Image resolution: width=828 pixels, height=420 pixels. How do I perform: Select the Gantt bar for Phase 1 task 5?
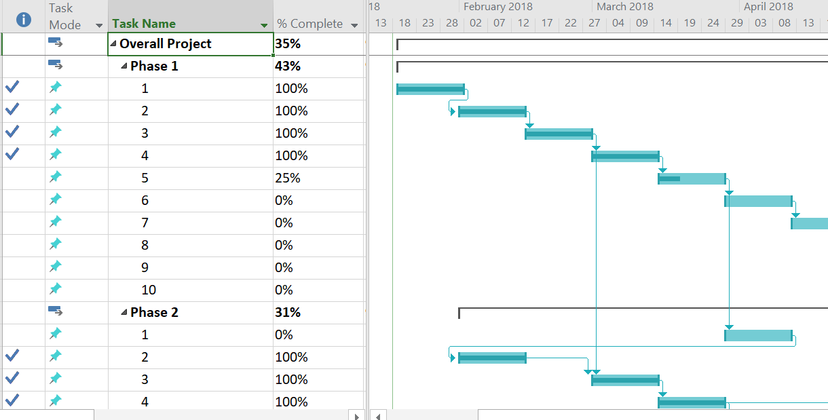[692, 178]
